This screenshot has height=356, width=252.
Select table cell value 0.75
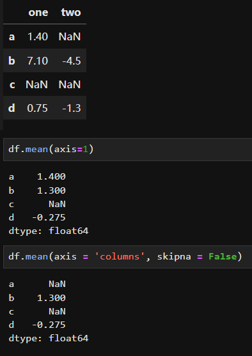coord(38,108)
